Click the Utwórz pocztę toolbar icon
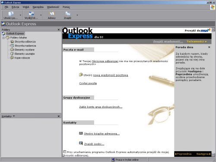This screenshot has width=216, height=162. (11, 14)
